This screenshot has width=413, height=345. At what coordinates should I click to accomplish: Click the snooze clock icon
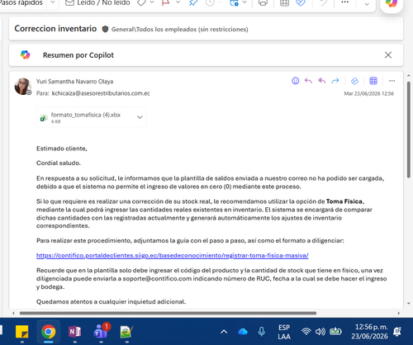(x=210, y=2)
